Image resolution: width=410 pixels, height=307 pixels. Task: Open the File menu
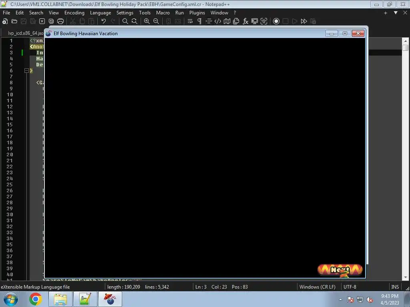click(6, 12)
